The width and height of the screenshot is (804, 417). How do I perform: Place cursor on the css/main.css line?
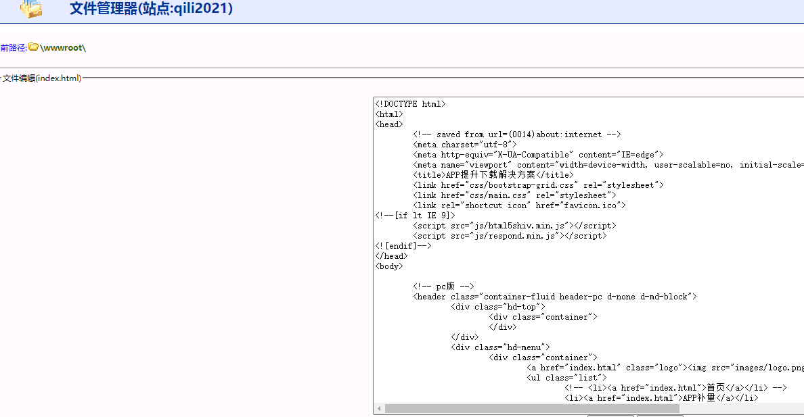[x=510, y=195]
